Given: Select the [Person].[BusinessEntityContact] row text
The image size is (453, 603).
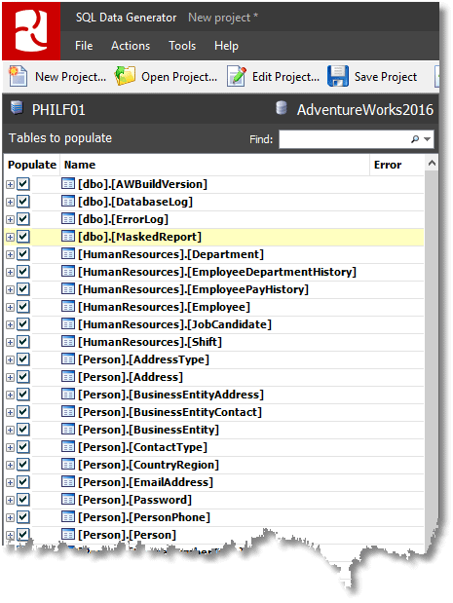Looking at the screenshot, I should pos(170,412).
